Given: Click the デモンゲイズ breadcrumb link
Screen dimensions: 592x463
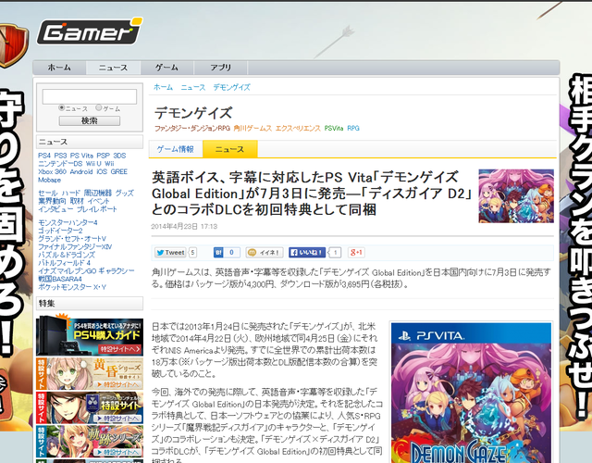Looking at the screenshot, I should [231, 87].
